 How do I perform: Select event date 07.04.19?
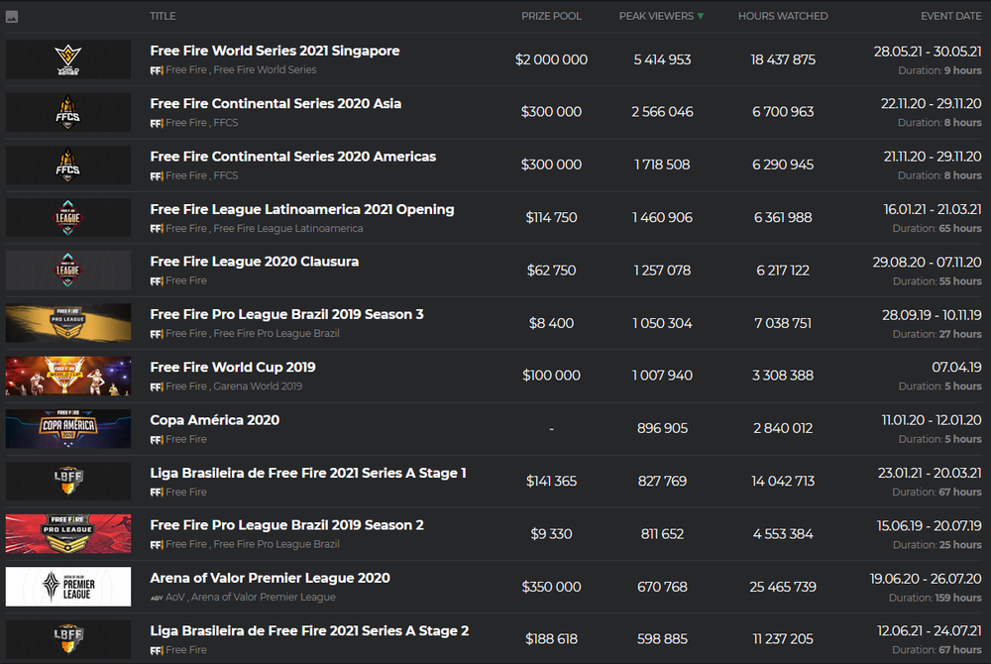point(956,367)
